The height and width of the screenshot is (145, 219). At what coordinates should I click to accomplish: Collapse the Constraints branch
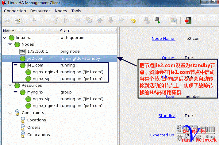(x=10, y=113)
